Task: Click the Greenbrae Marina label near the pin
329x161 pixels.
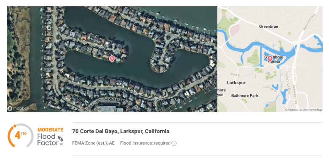Action: pyautogui.click(x=274, y=59)
